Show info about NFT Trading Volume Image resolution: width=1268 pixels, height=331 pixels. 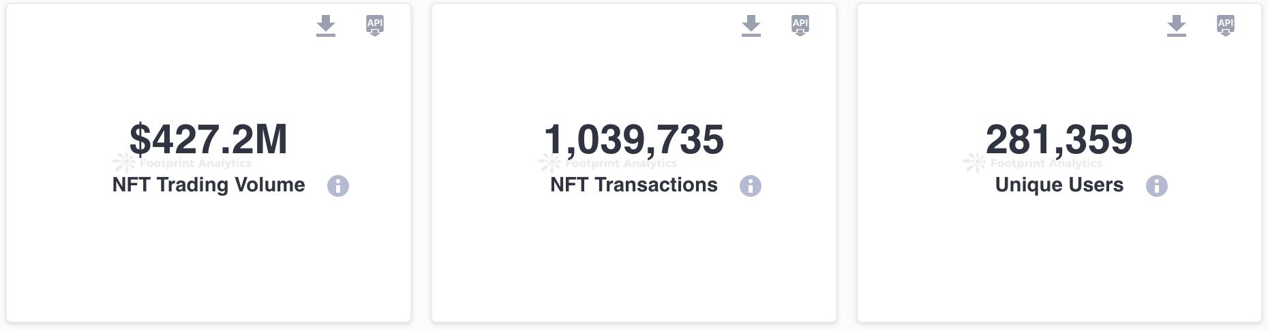coord(338,186)
